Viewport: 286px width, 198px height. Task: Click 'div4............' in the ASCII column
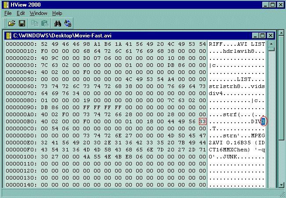pyautogui.click(x=237, y=93)
